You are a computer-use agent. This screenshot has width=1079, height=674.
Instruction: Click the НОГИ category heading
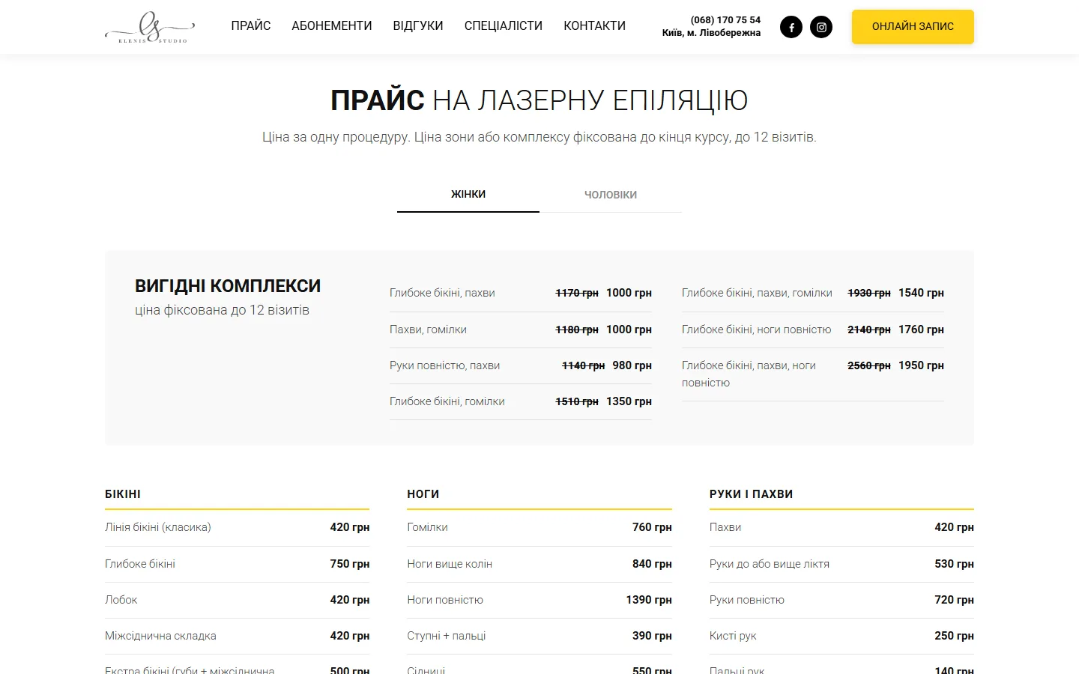click(423, 494)
